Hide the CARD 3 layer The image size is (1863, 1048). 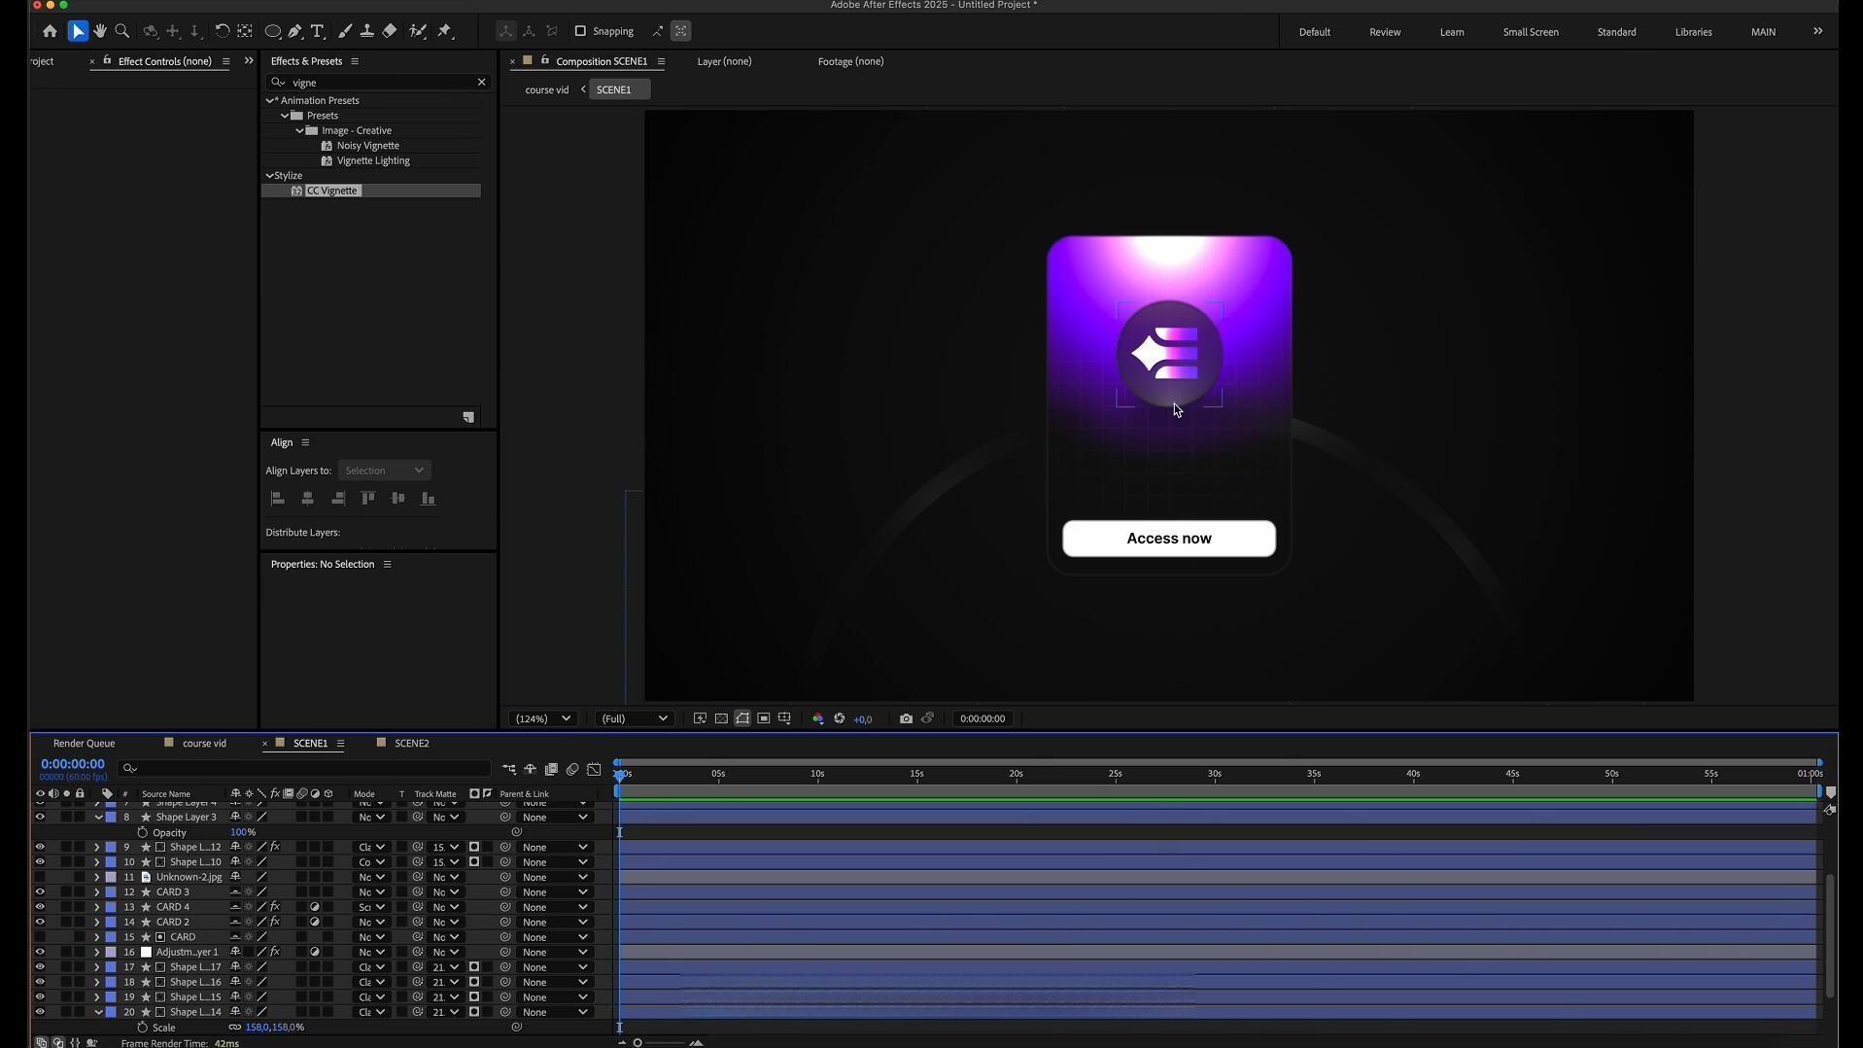[x=40, y=892]
